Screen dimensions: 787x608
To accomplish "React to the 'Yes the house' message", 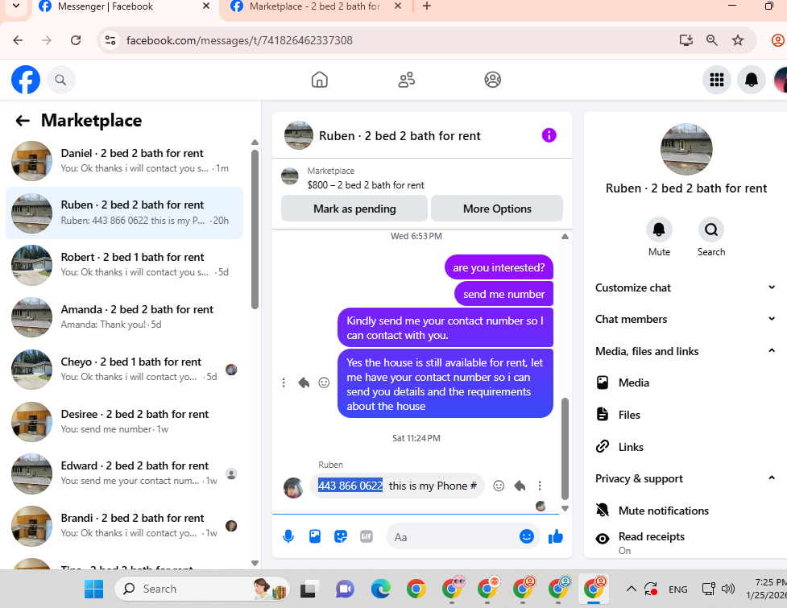I will pos(325,383).
